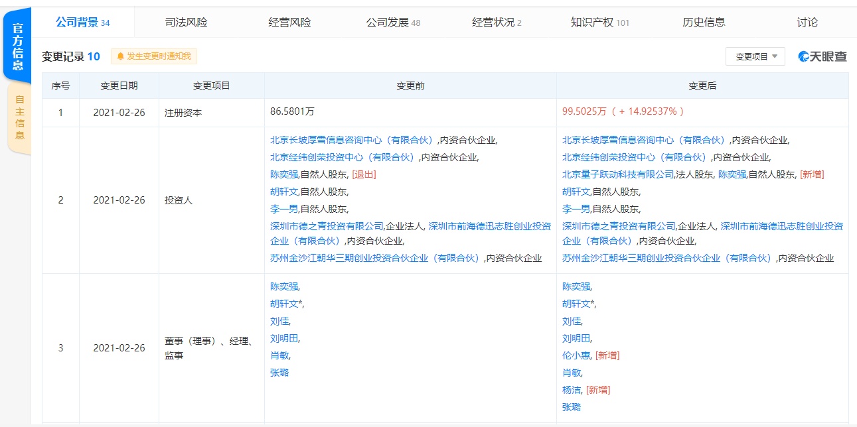Select the 公司发展 tab
The image size is (857, 427).
393,23
